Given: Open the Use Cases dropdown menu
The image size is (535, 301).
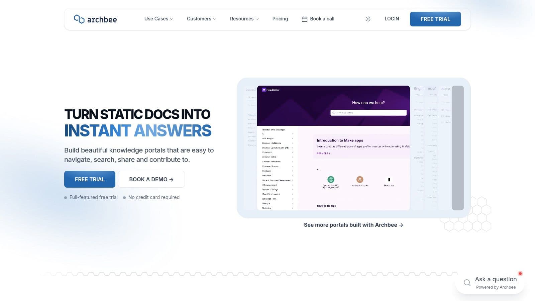Looking at the screenshot, I should (x=159, y=19).
